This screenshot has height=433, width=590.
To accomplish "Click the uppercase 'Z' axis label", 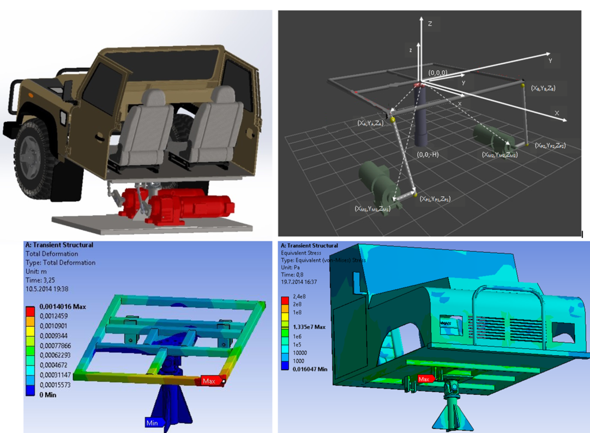I will click(x=430, y=23).
